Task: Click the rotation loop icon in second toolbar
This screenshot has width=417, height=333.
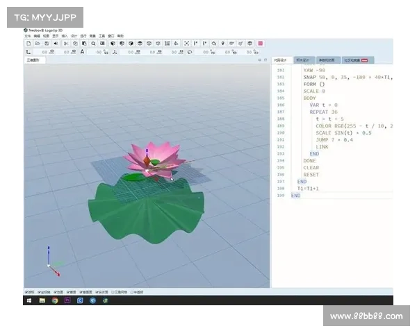Action: click(x=190, y=52)
